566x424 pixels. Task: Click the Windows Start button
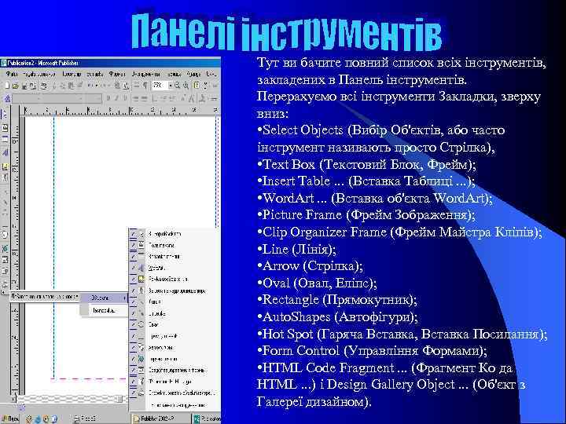tap(9, 419)
